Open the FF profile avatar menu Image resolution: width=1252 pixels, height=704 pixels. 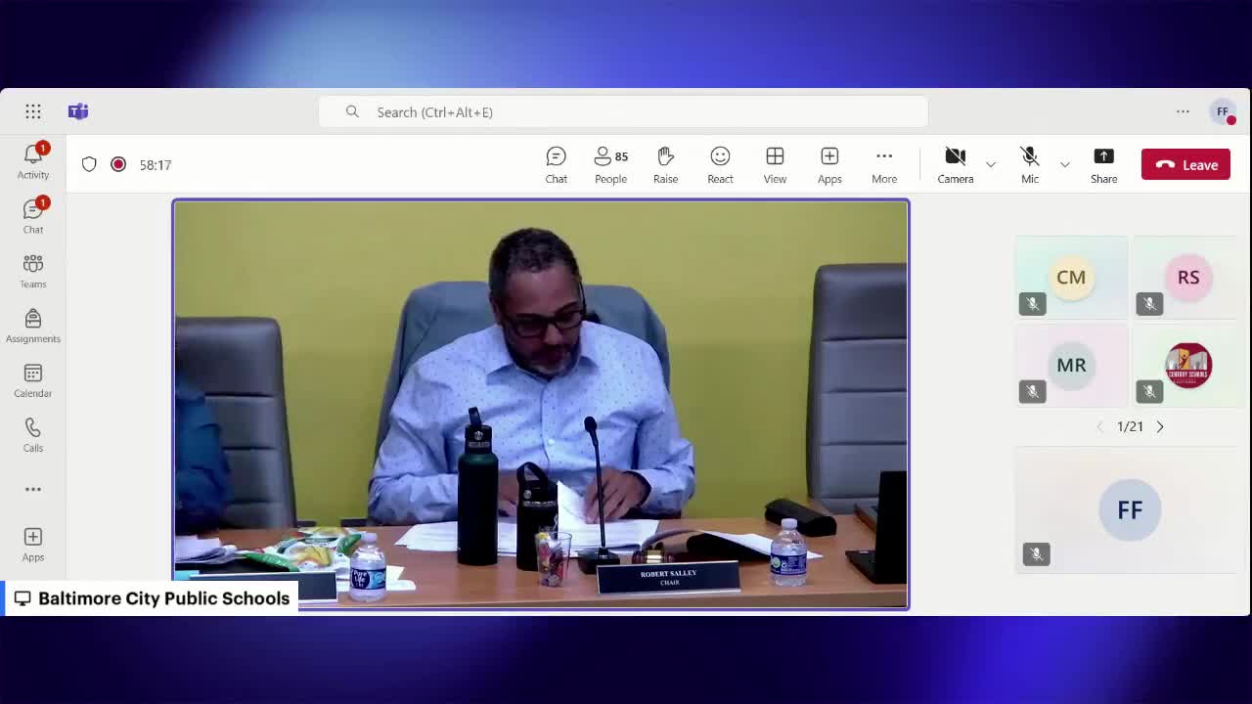click(1223, 111)
